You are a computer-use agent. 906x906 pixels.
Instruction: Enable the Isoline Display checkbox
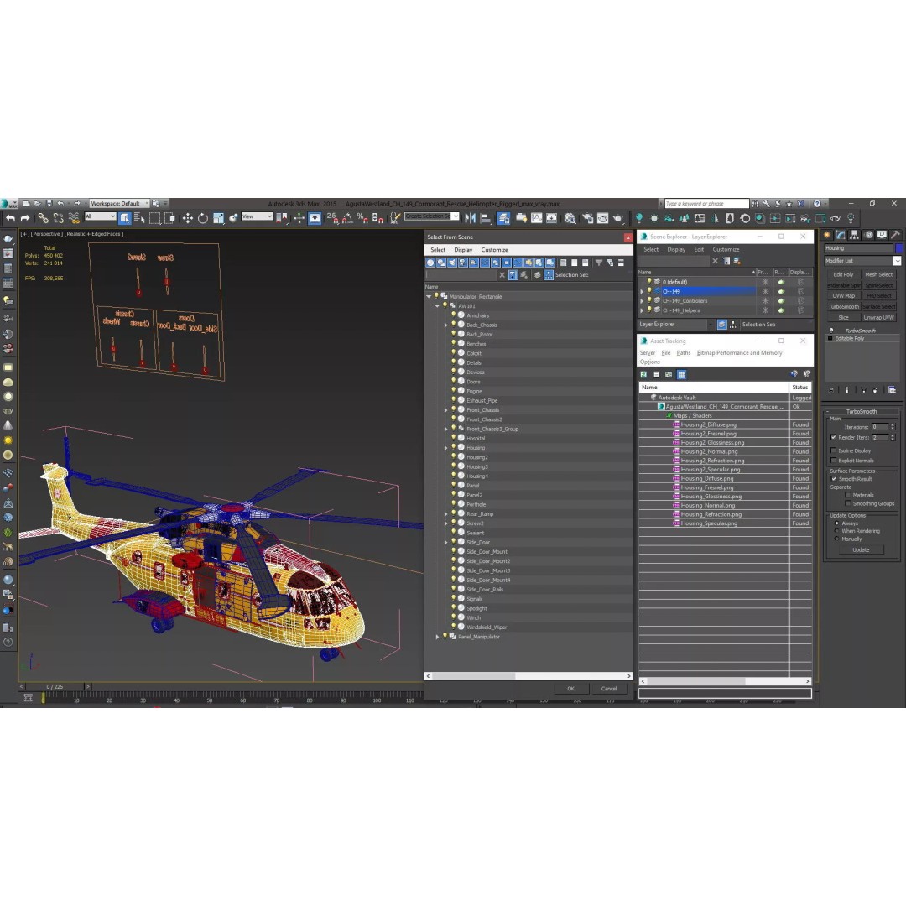pos(833,450)
